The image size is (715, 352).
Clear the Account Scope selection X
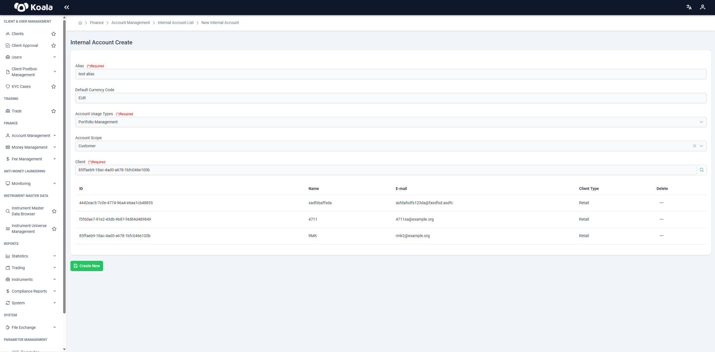point(694,146)
